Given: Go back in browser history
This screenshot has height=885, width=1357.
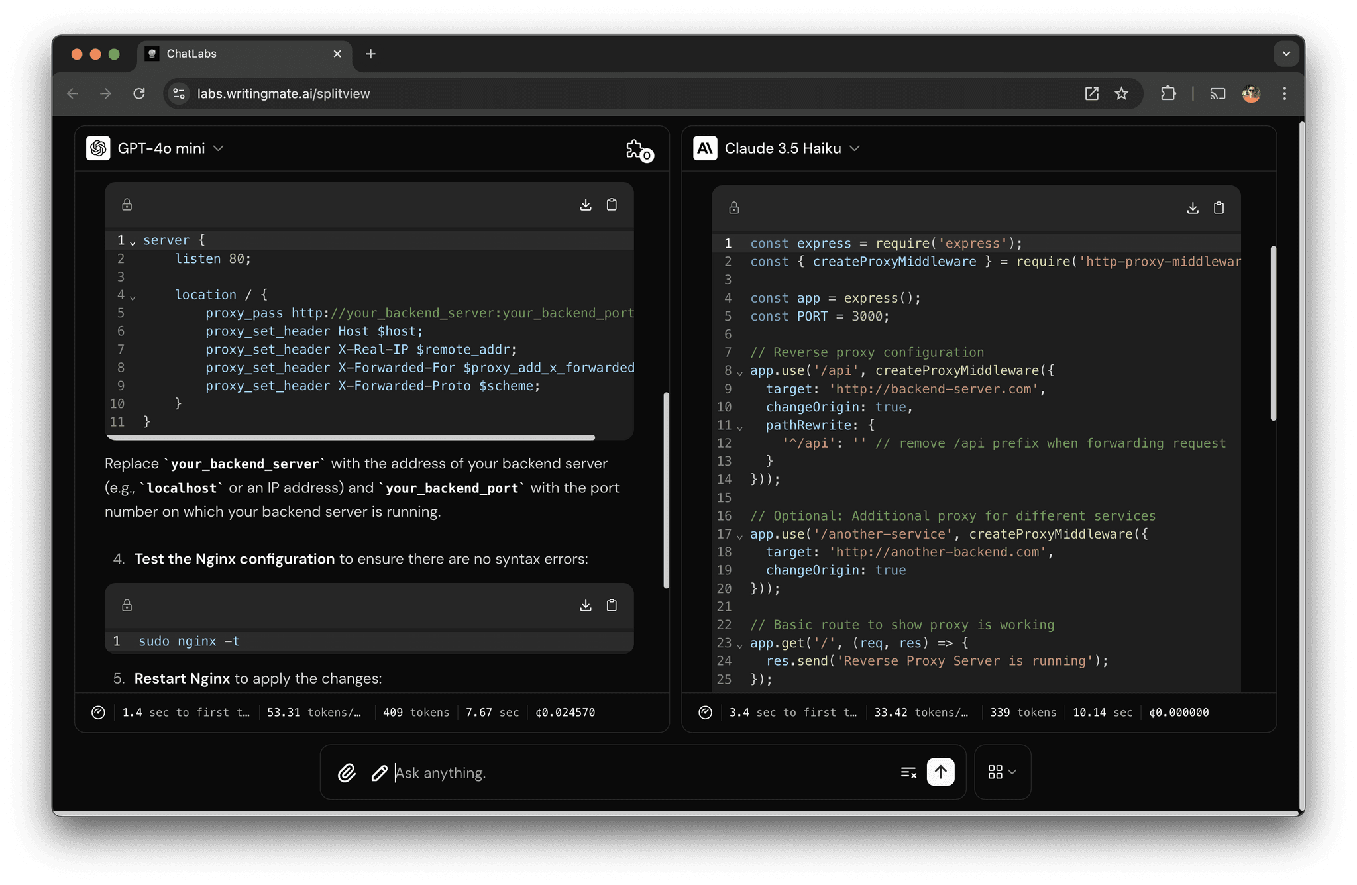Looking at the screenshot, I should (x=72, y=93).
